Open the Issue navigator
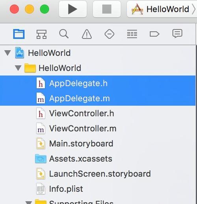 click(87, 34)
